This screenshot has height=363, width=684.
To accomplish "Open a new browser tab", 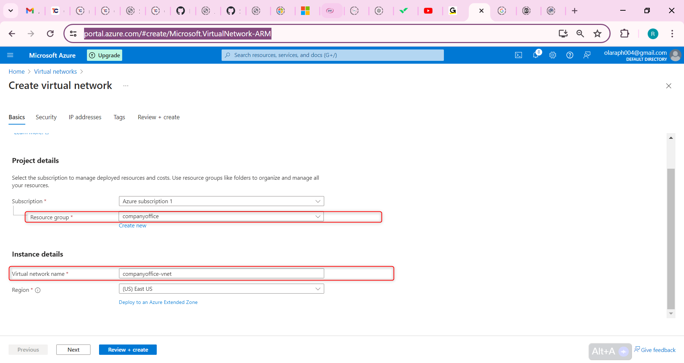I will pyautogui.click(x=575, y=11).
